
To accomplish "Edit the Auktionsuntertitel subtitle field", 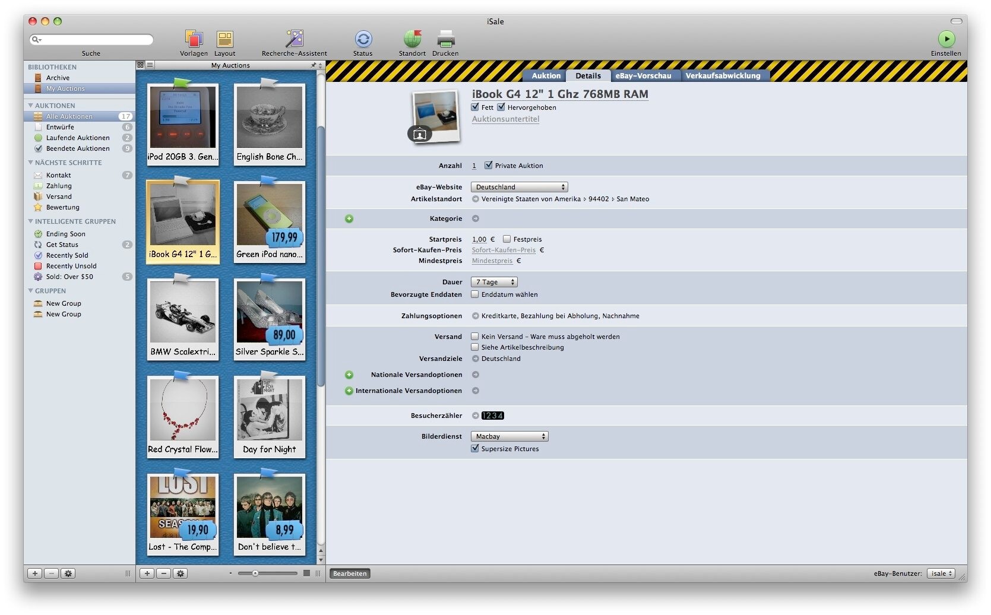I will click(x=506, y=119).
